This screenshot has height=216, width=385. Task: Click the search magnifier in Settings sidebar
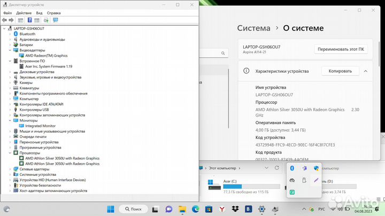point(223,53)
